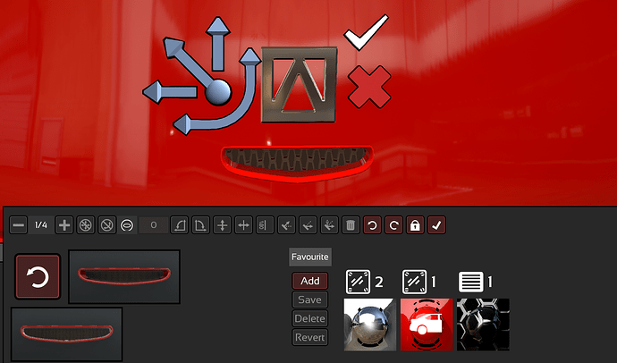Toggle the crossed-out circle arrow icon
Viewport: 617px width, 363px height.
tap(107, 225)
